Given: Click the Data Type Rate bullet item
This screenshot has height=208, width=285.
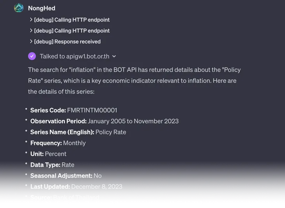Looking at the screenshot, I should tap(52, 165).
